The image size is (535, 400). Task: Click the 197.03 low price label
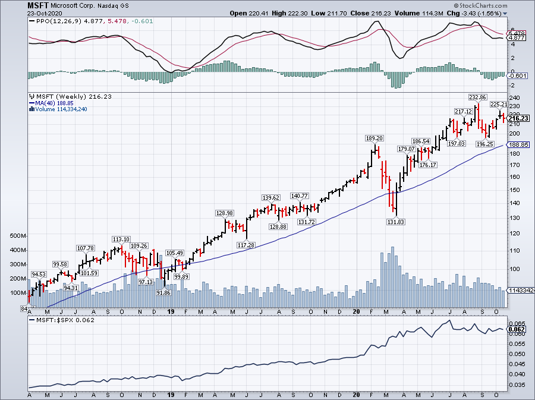tap(457, 144)
